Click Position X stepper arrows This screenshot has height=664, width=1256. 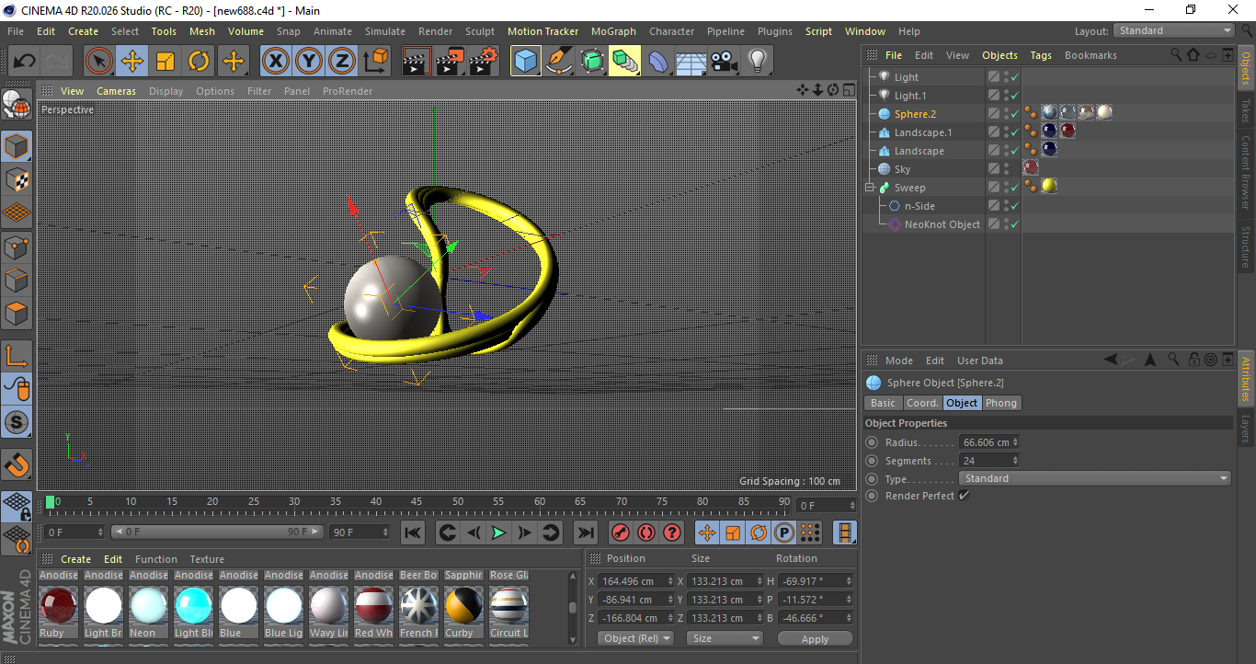click(670, 581)
